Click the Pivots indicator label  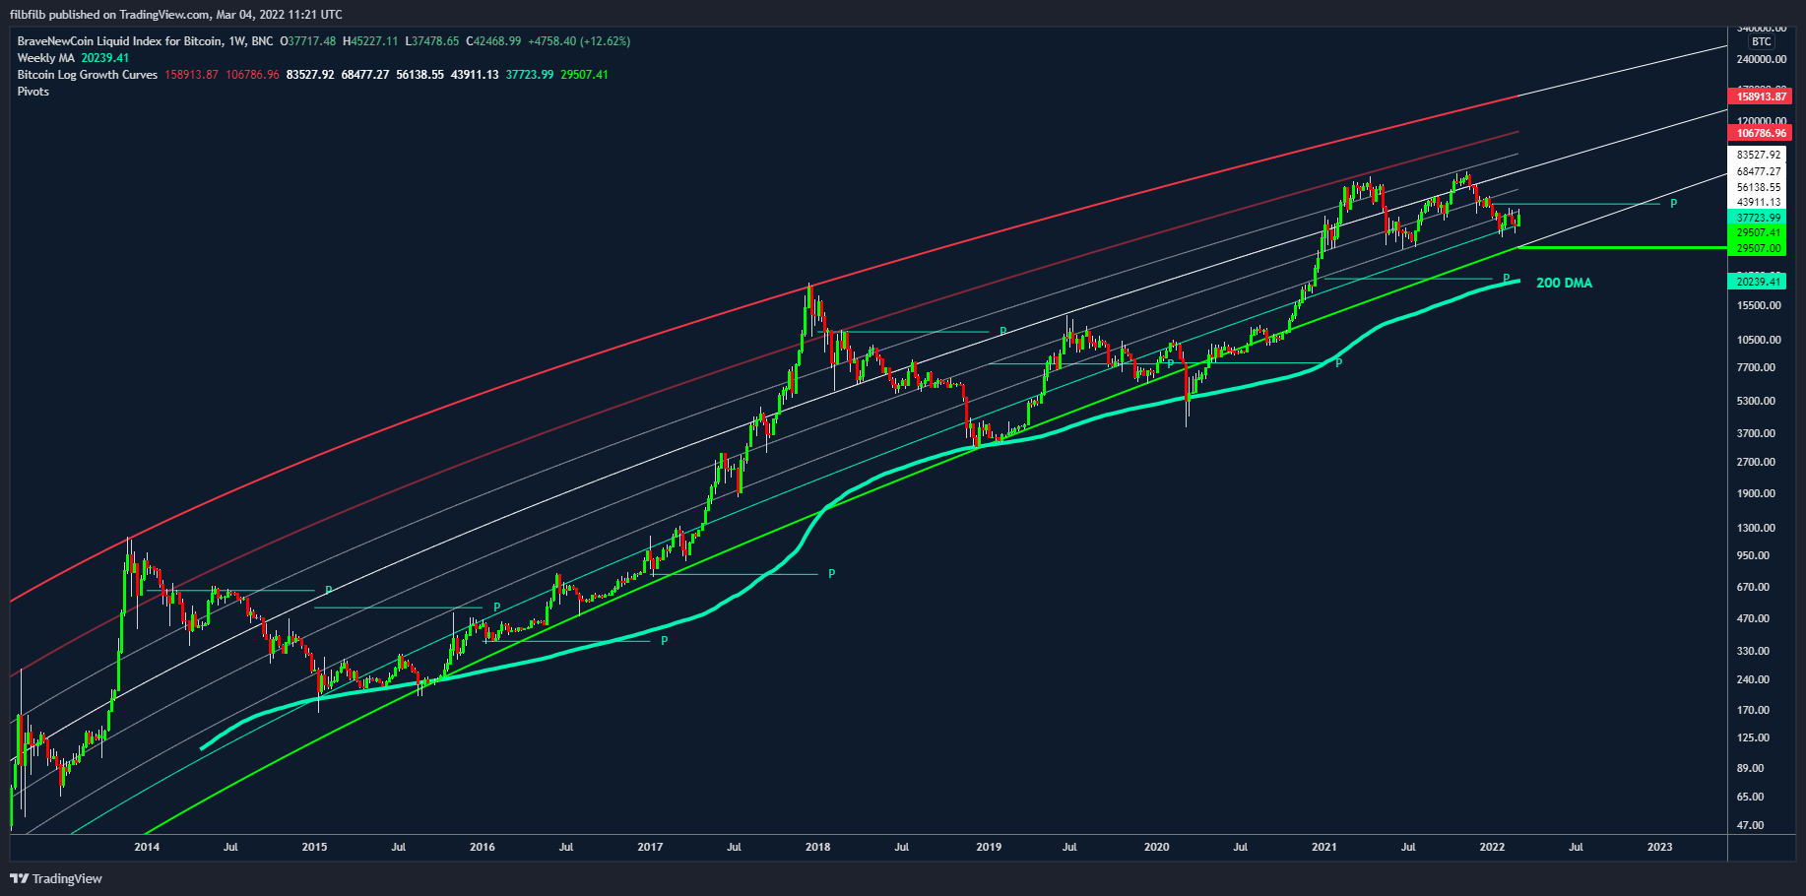pos(32,92)
